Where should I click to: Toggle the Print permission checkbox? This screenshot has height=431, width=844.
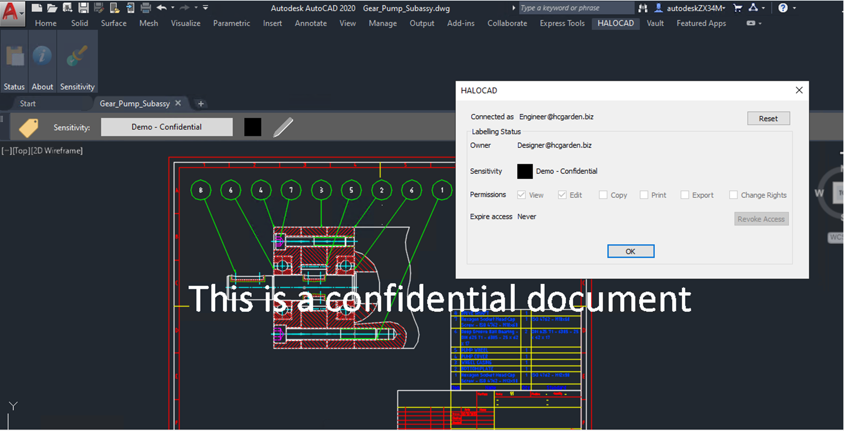point(644,195)
